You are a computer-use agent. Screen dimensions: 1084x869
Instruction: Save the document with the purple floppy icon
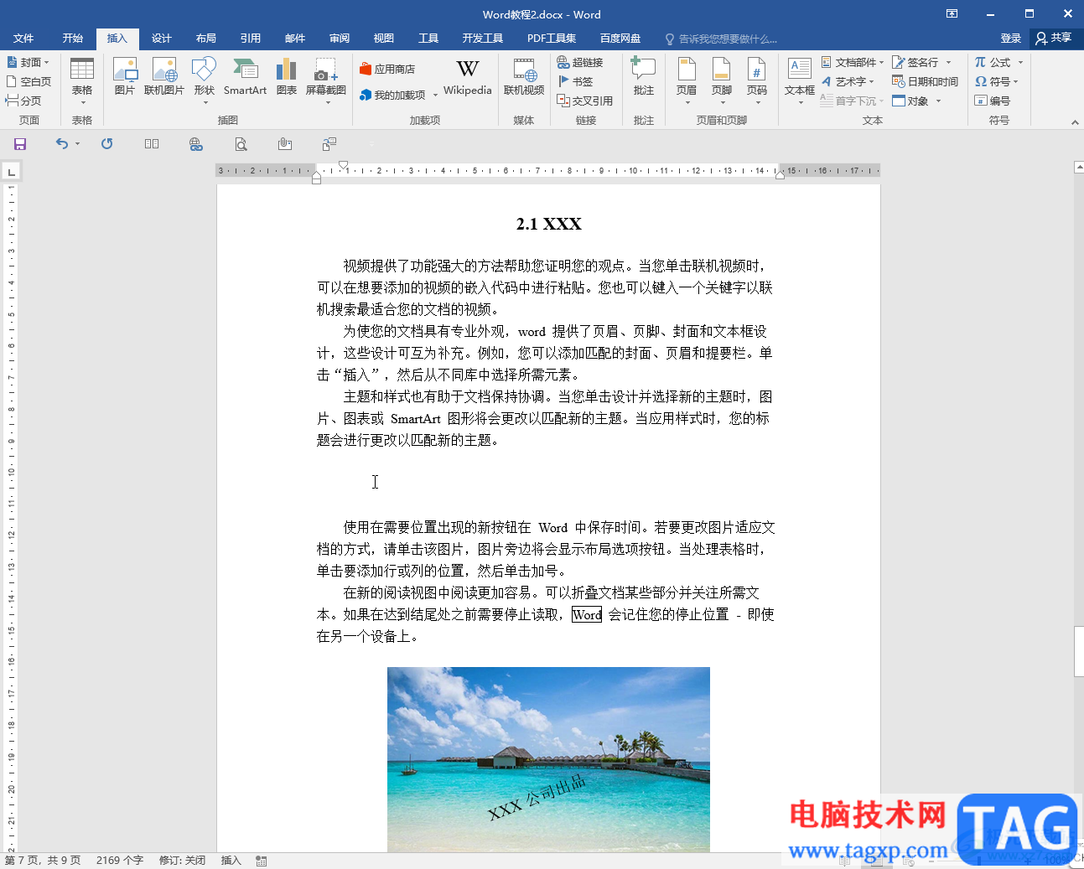point(20,144)
